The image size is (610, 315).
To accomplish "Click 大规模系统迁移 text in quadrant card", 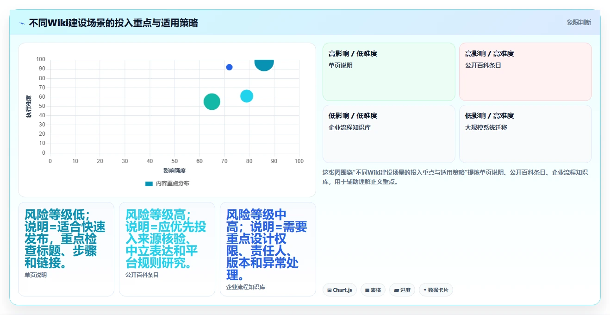I will pos(486,127).
